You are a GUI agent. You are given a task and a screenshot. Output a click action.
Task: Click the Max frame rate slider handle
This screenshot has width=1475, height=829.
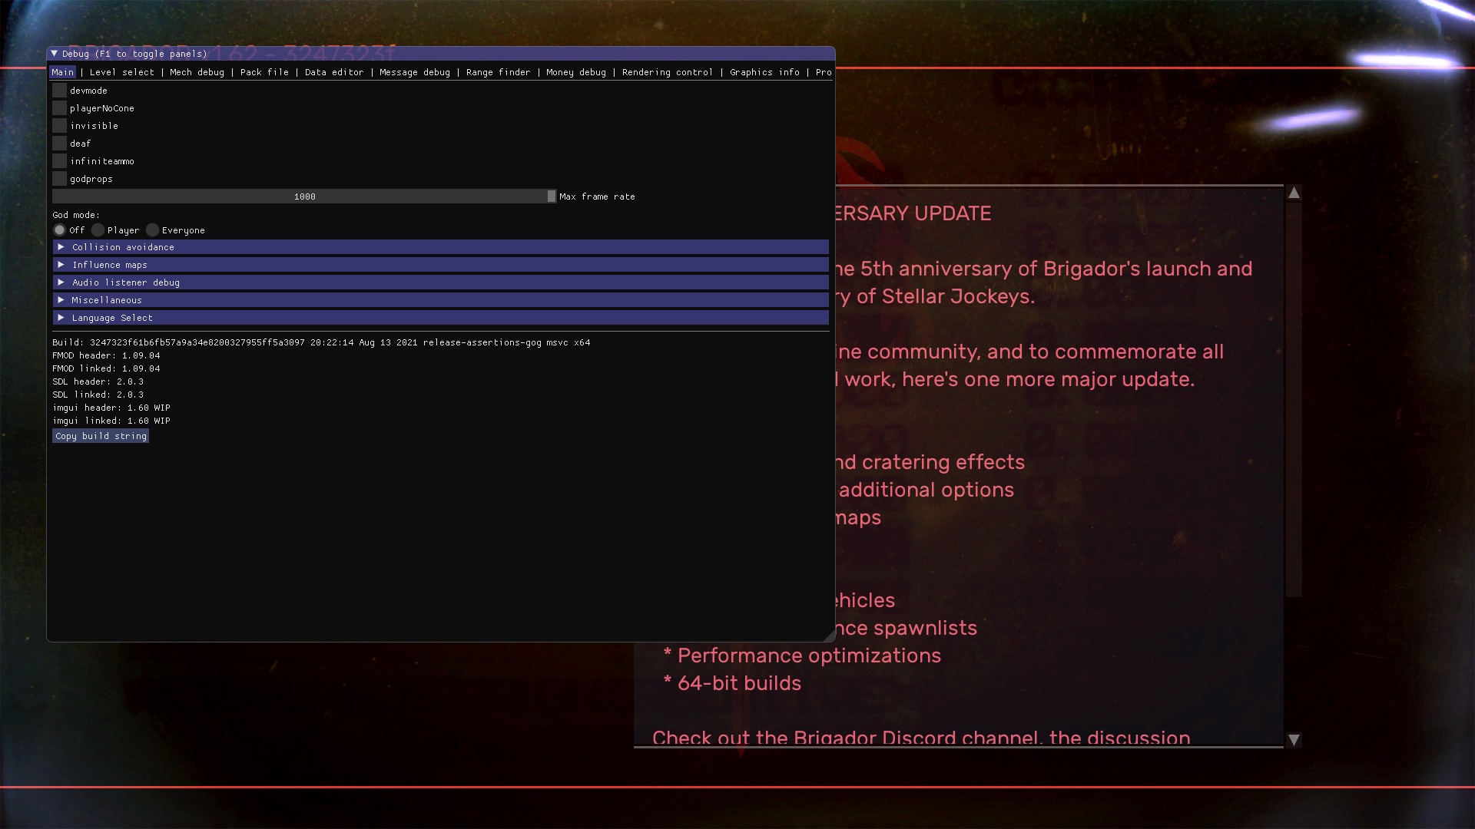pyautogui.click(x=552, y=197)
